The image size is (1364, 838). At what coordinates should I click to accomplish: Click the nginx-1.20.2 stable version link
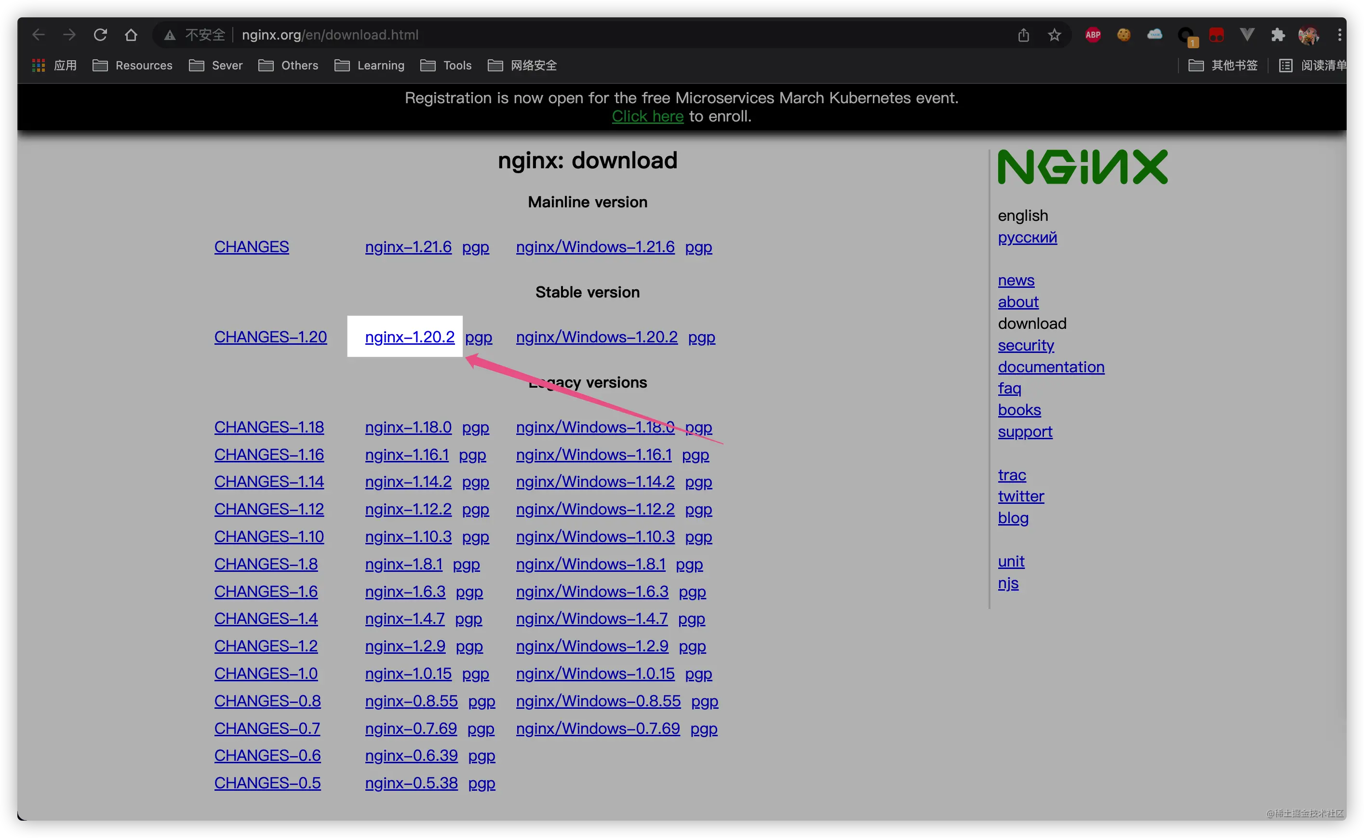coord(408,336)
